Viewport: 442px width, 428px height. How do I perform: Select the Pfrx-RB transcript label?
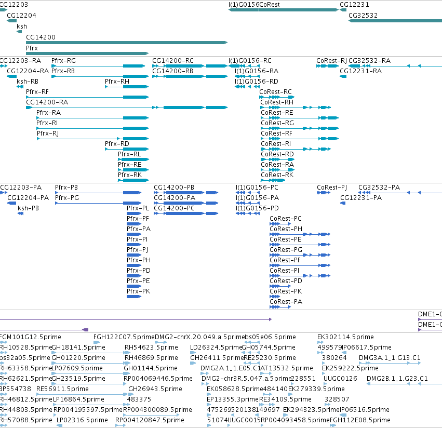63,71
